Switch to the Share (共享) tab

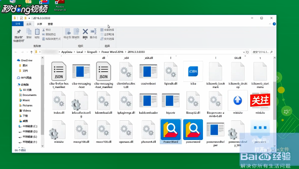click(39, 24)
